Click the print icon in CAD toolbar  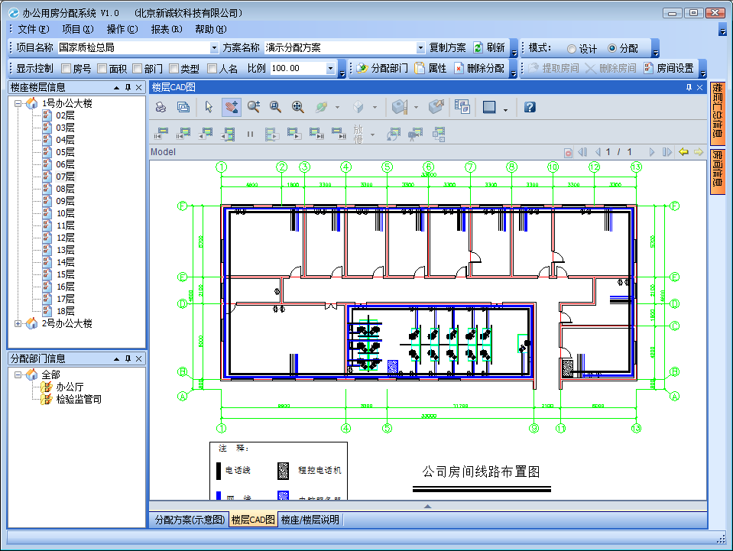click(161, 107)
